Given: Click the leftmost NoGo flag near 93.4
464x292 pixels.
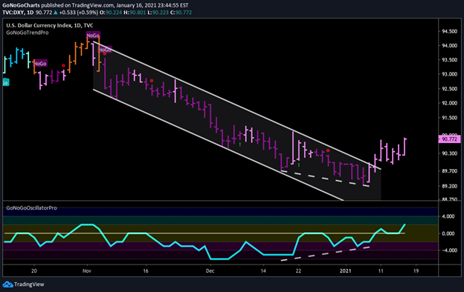Looking at the screenshot, I should [40, 64].
